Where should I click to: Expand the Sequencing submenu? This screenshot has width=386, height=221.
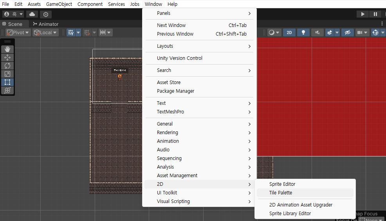199,158
